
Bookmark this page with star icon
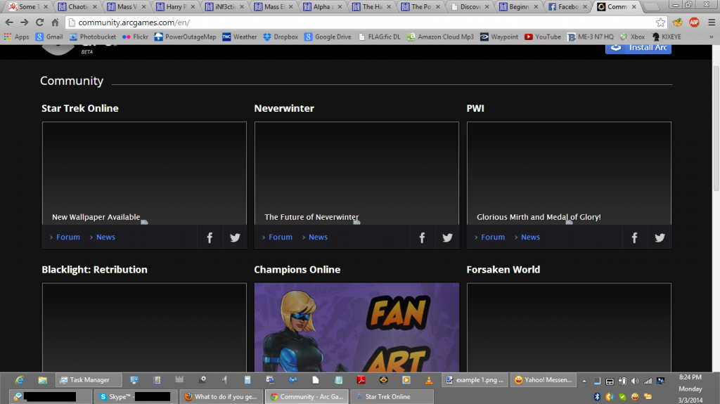(x=660, y=22)
